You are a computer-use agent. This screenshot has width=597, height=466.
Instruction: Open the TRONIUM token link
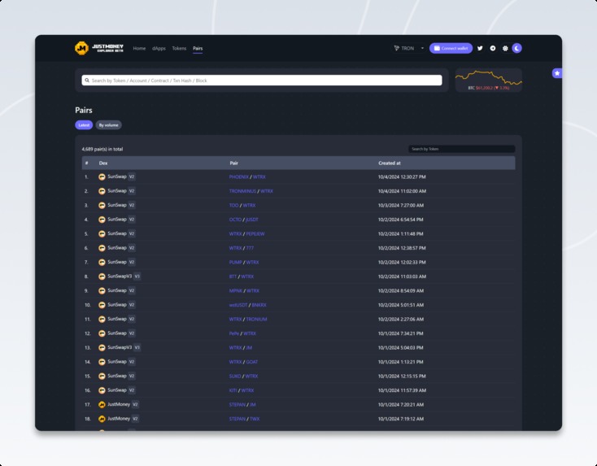click(x=257, y=320)
